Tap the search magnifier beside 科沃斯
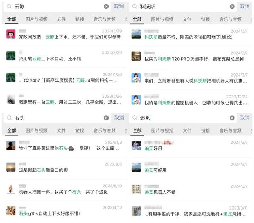 click(x=135, y=7)
